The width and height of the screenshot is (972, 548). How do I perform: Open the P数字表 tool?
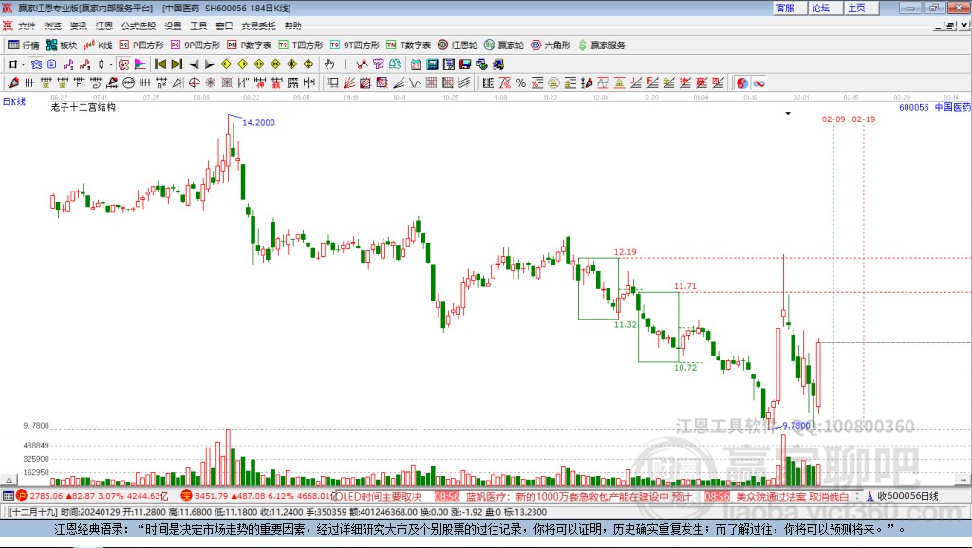click(250, 46)
